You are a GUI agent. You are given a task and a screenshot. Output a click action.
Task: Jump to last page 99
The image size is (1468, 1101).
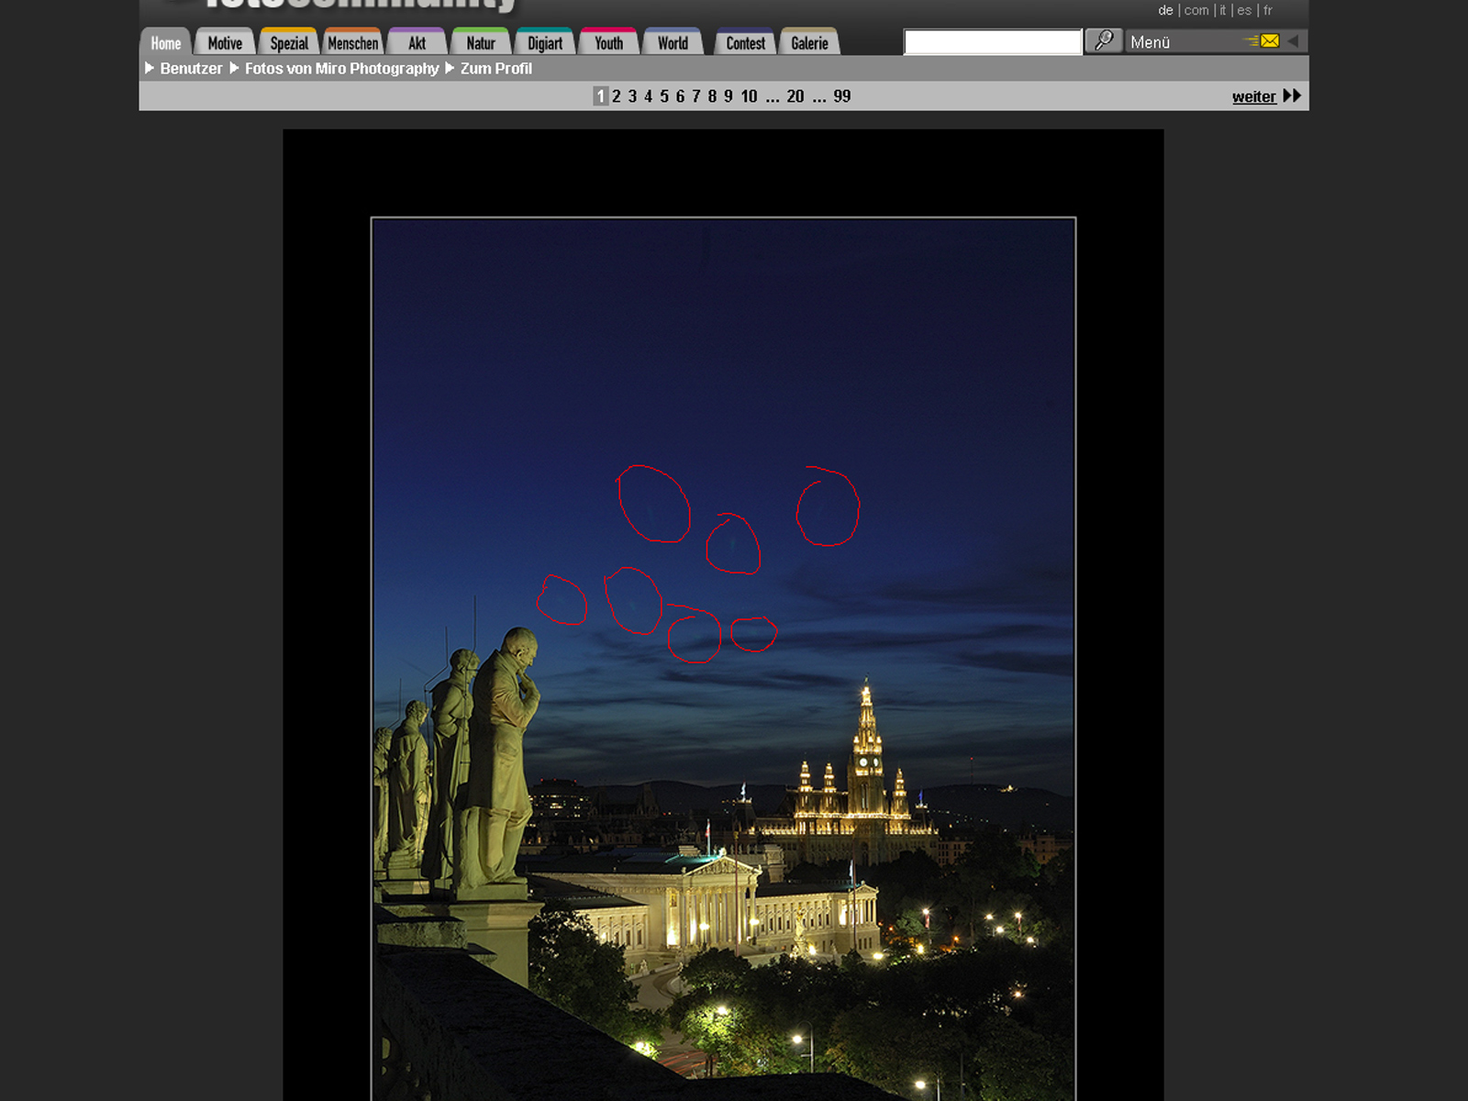(x=841, y=96)
